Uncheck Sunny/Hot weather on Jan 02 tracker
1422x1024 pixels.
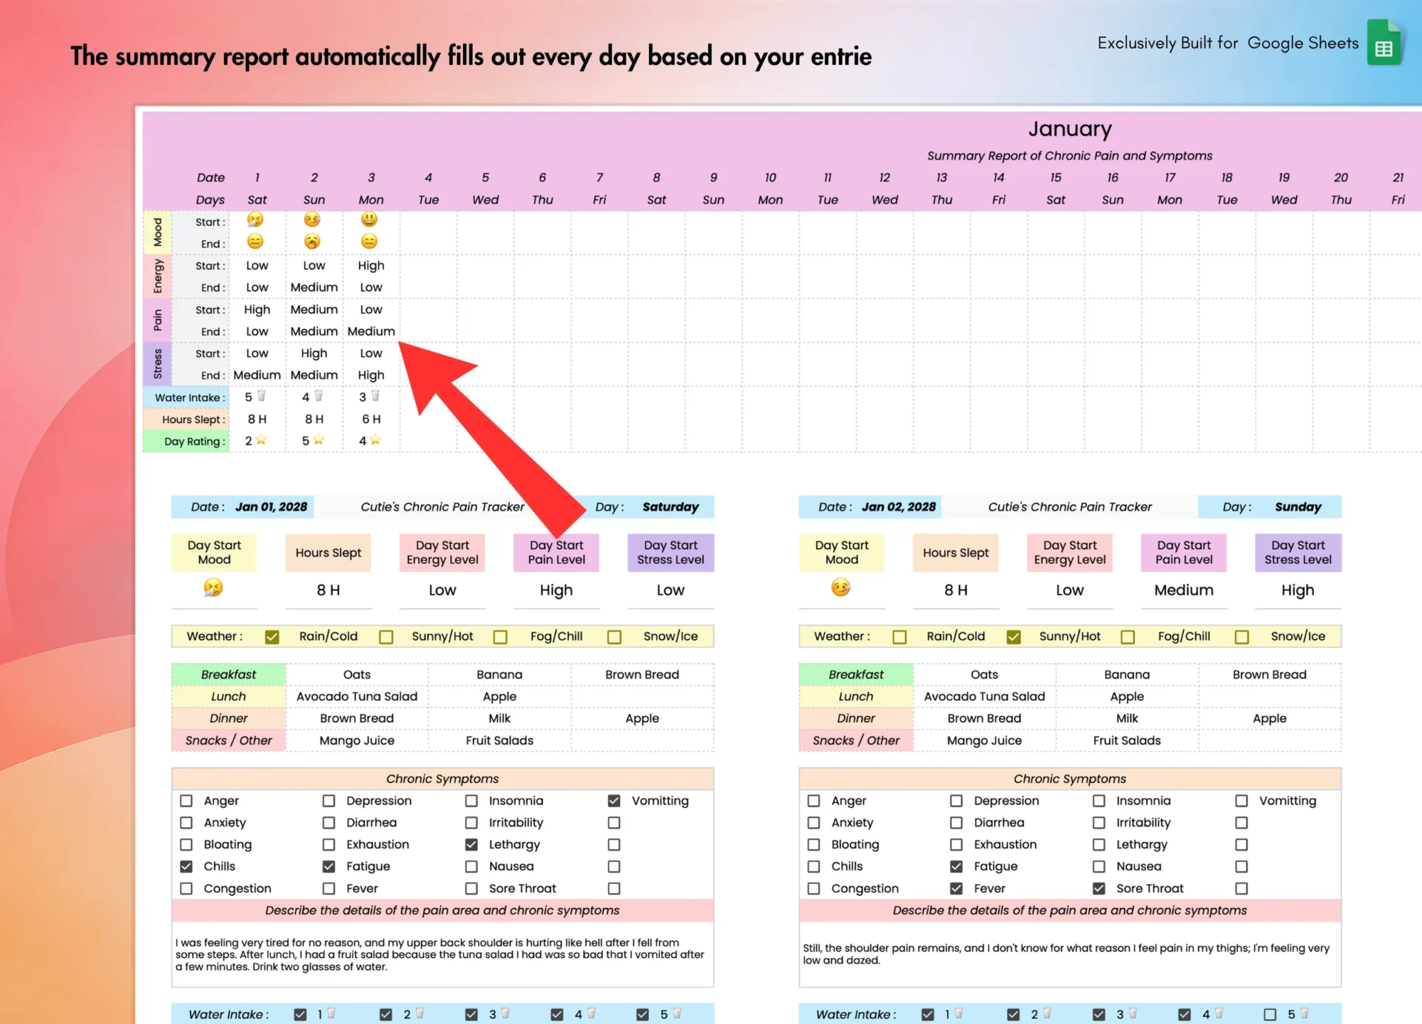click(x=1014, y=637)
